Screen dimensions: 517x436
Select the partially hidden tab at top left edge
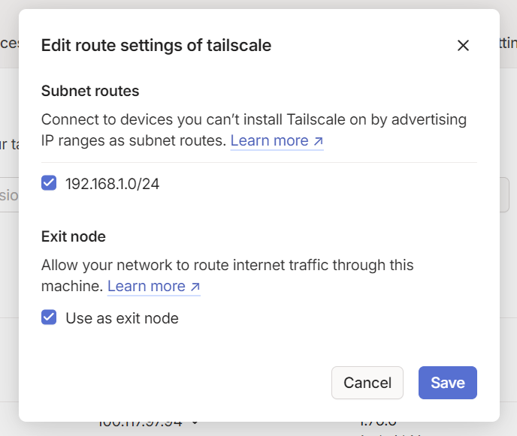point(9,44)
